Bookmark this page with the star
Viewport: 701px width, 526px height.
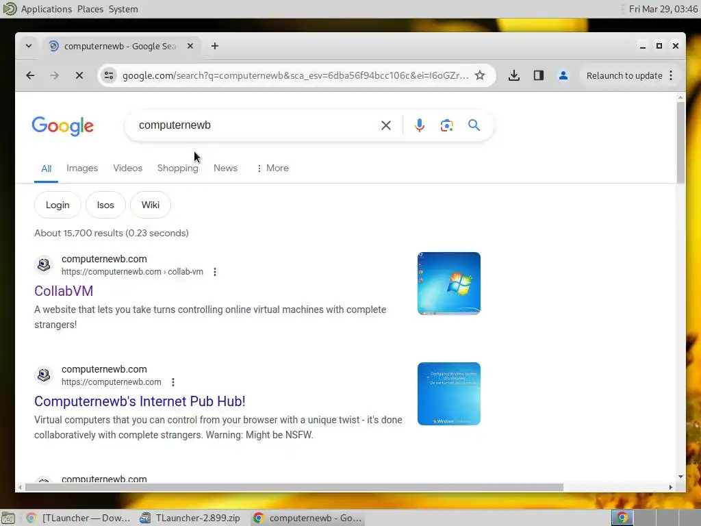(480, 75)
